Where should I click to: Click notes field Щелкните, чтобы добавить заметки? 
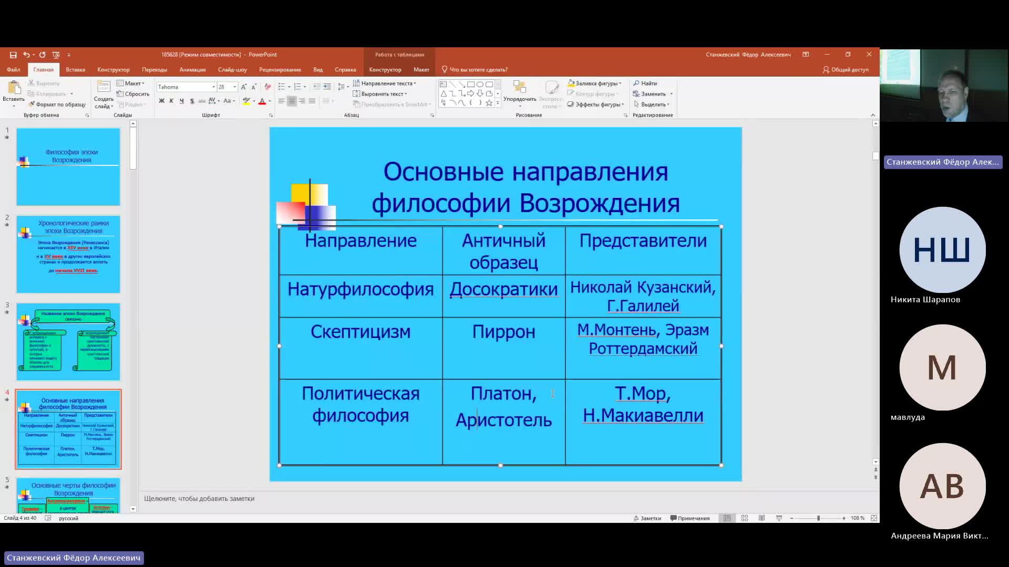[x=199, y=499]
